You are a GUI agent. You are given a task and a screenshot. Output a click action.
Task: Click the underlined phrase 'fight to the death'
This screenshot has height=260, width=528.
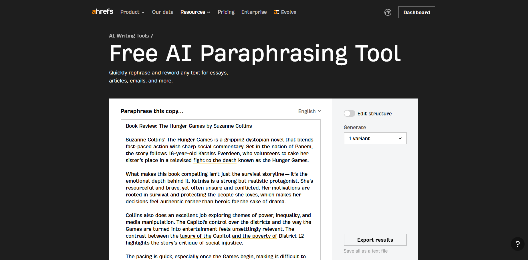(215, 160)
